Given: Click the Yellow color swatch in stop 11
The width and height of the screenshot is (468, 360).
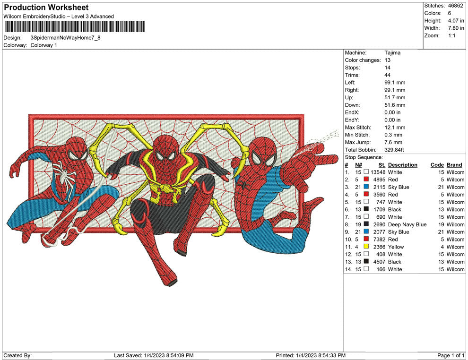Looking at the screenshot, I should tap(366, 247).
